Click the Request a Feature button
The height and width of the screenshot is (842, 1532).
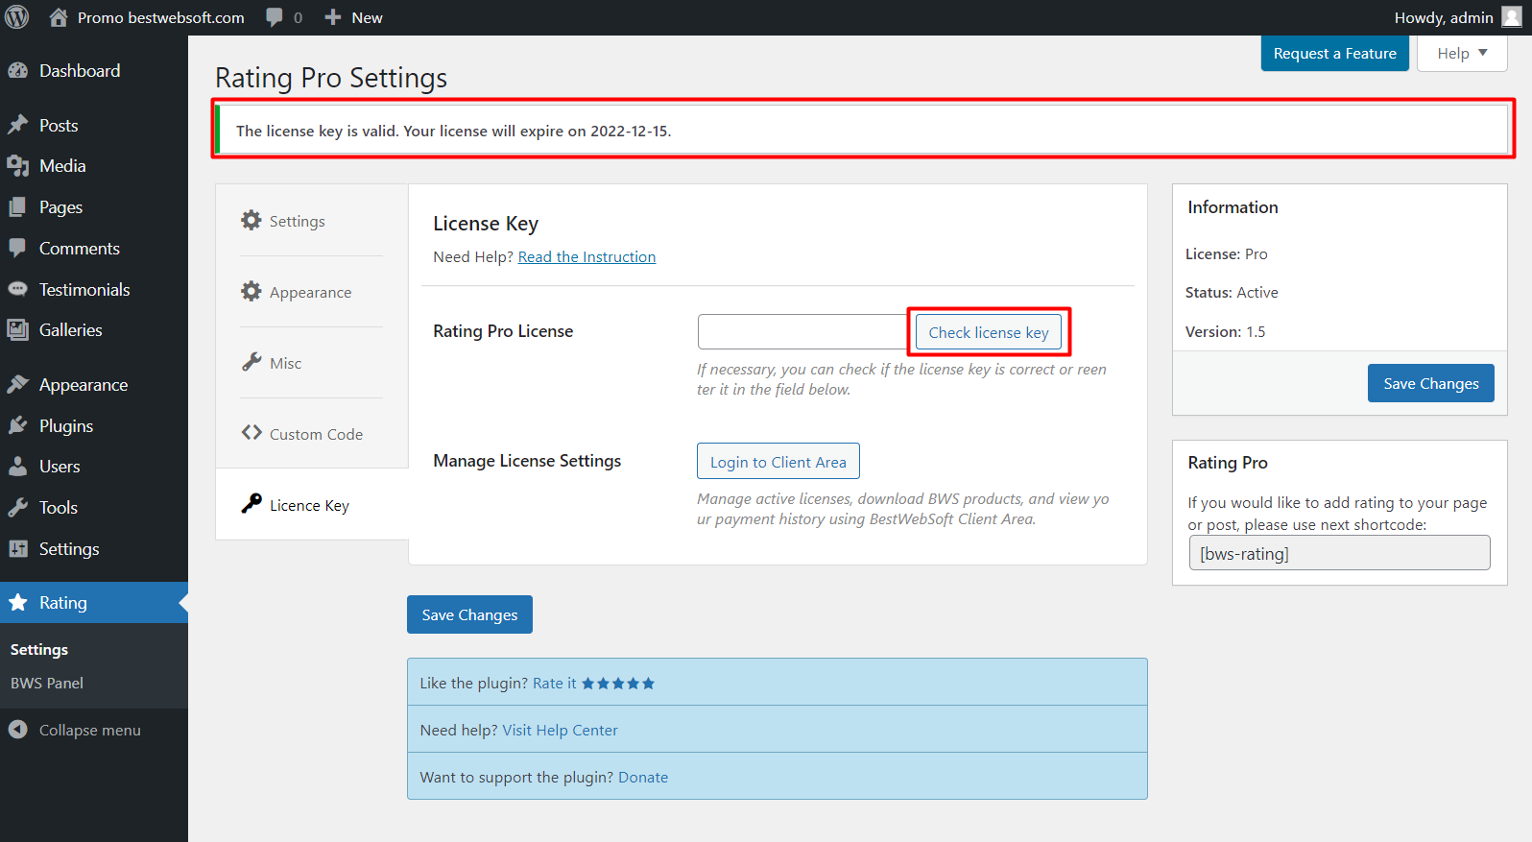[1334, 54]
